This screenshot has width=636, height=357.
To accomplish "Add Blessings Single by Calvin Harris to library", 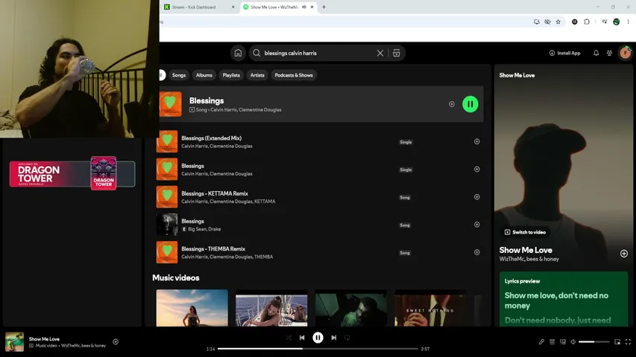I will [476, 169].
